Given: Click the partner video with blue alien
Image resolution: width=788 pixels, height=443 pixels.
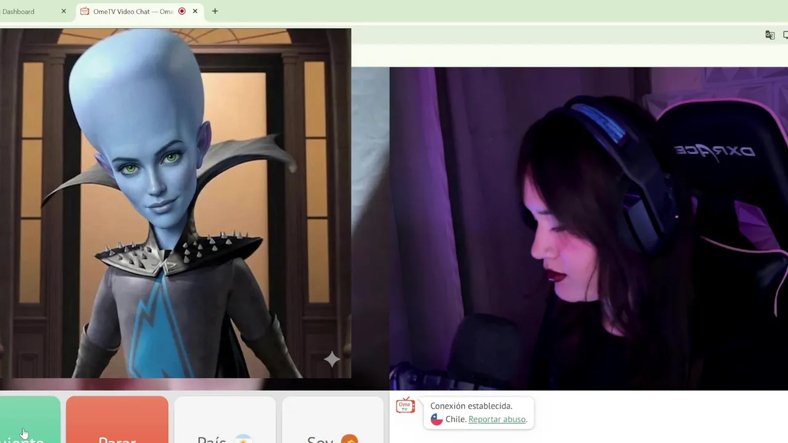Looking at the screenshot, I should tap(175, 203).
